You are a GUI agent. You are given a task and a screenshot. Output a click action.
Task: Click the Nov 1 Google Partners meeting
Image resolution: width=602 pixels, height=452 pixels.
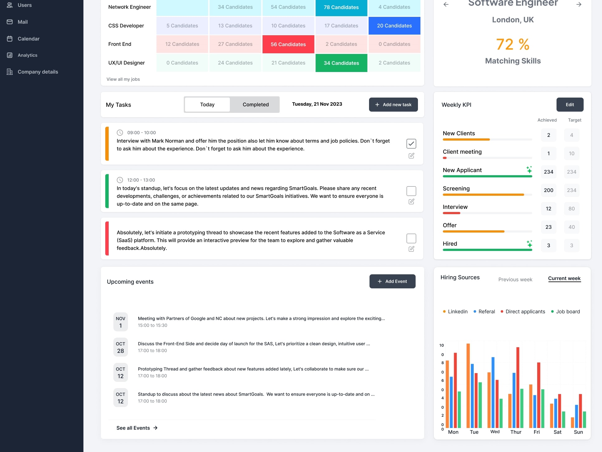point(261,322)
